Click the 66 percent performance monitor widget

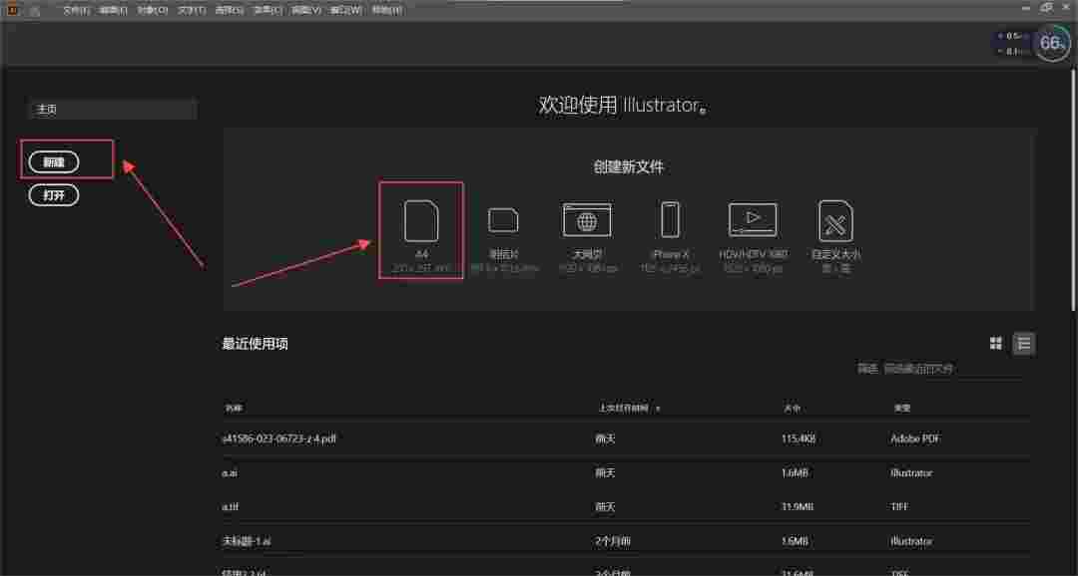tap(1051, 43)
